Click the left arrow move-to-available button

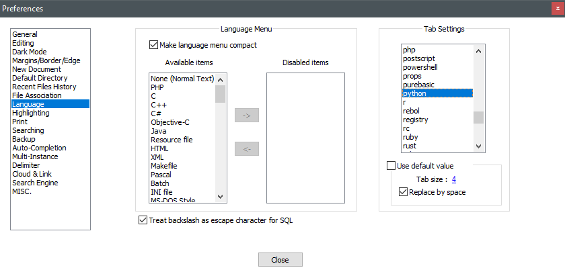pos(247,149)
